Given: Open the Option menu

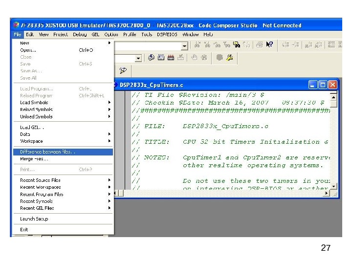Looking at the screenshot, I should 111,34.
